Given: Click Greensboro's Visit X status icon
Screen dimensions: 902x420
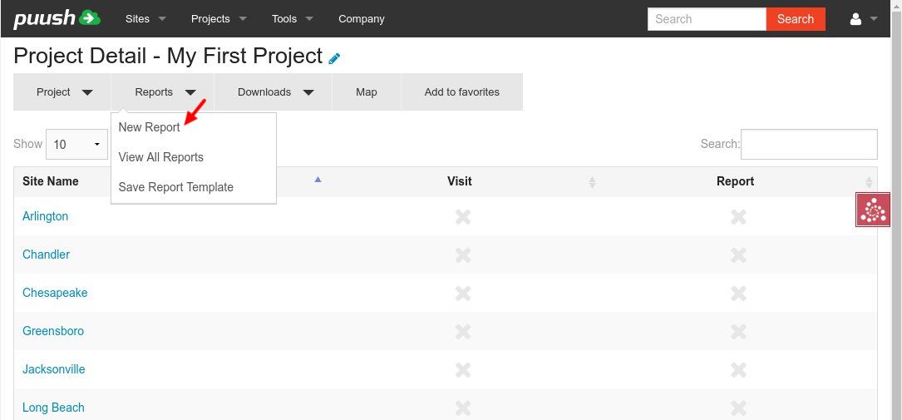Looking at the screenshot, I should [x=463, y=331].
